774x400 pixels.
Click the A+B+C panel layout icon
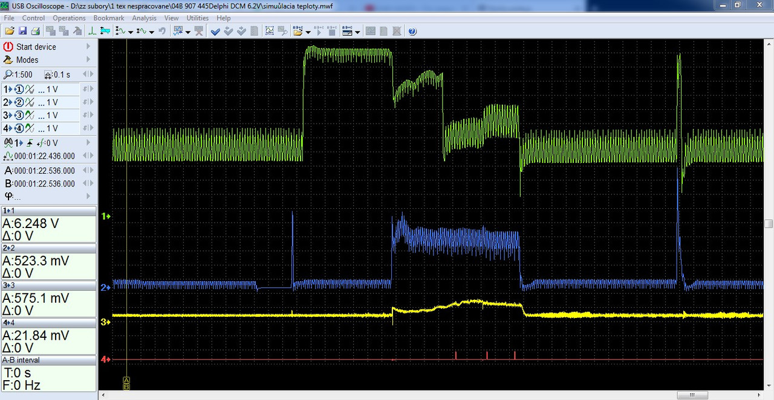[x=347, y=31]
